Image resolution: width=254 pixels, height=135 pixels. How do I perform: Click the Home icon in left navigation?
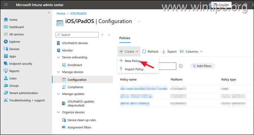pos(6,20)
